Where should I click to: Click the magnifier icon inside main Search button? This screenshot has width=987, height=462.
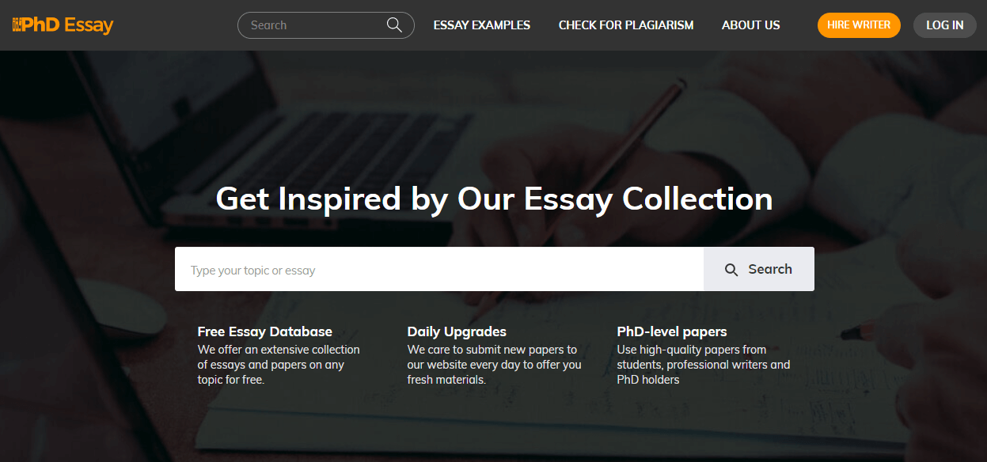(x=731, y=270)
